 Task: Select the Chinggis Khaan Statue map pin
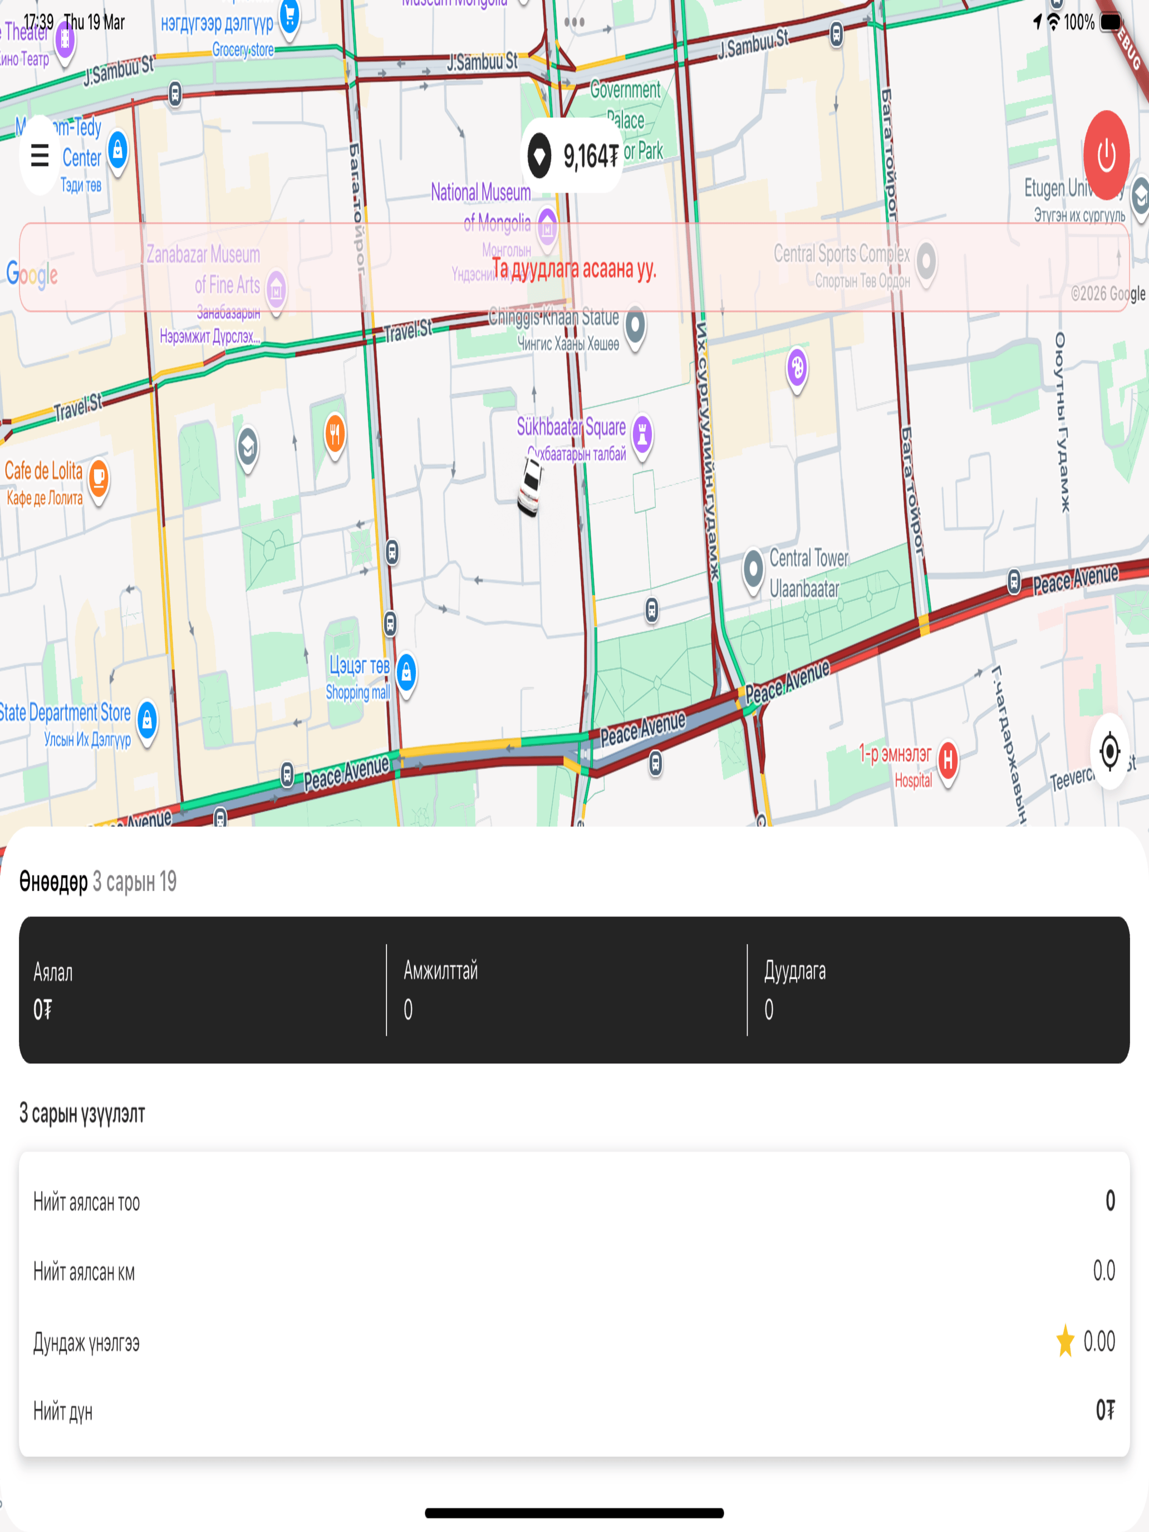click(635, 327)
